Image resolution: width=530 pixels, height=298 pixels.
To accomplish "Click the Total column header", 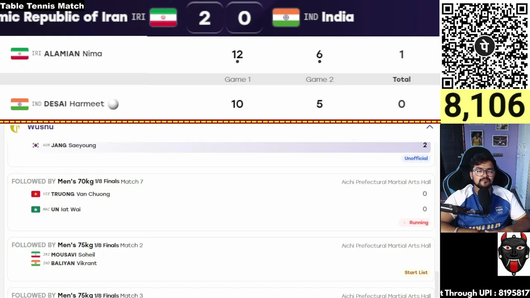I will (x=401, y=79).
